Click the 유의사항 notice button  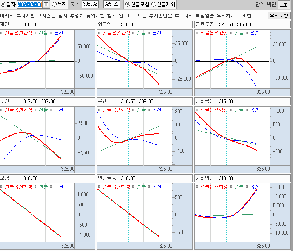[279, 16]
